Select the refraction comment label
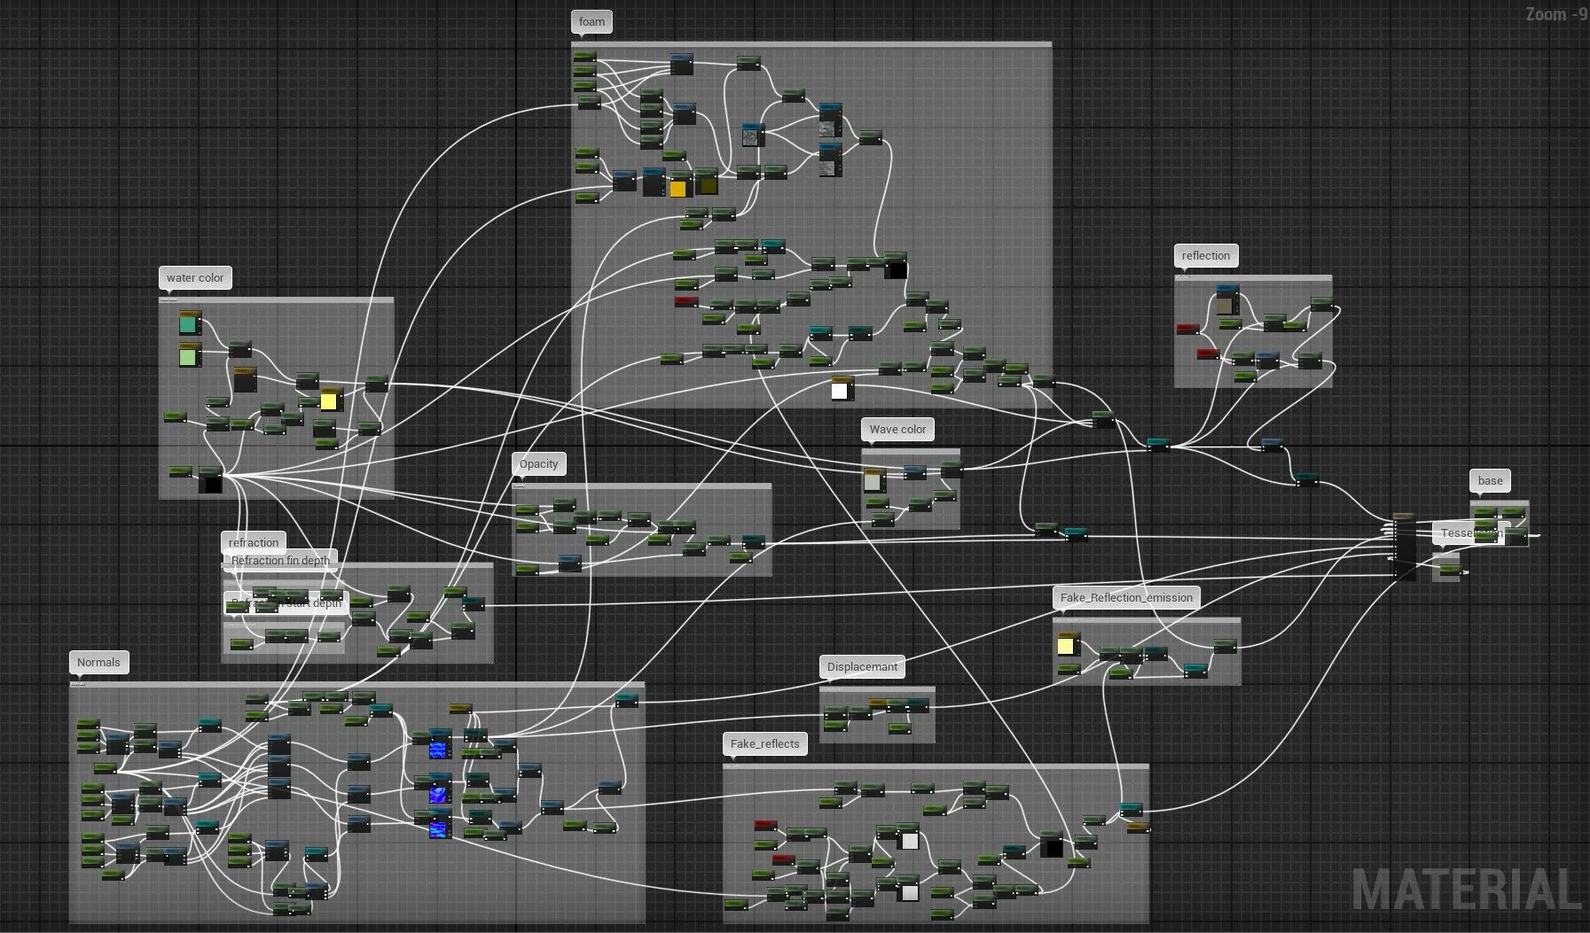The width and height of the screenshot is (1590, 933). [x=254, y=542]
